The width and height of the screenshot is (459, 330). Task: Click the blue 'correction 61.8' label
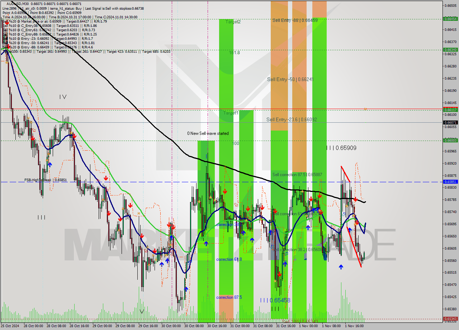[x=229, y=259]
